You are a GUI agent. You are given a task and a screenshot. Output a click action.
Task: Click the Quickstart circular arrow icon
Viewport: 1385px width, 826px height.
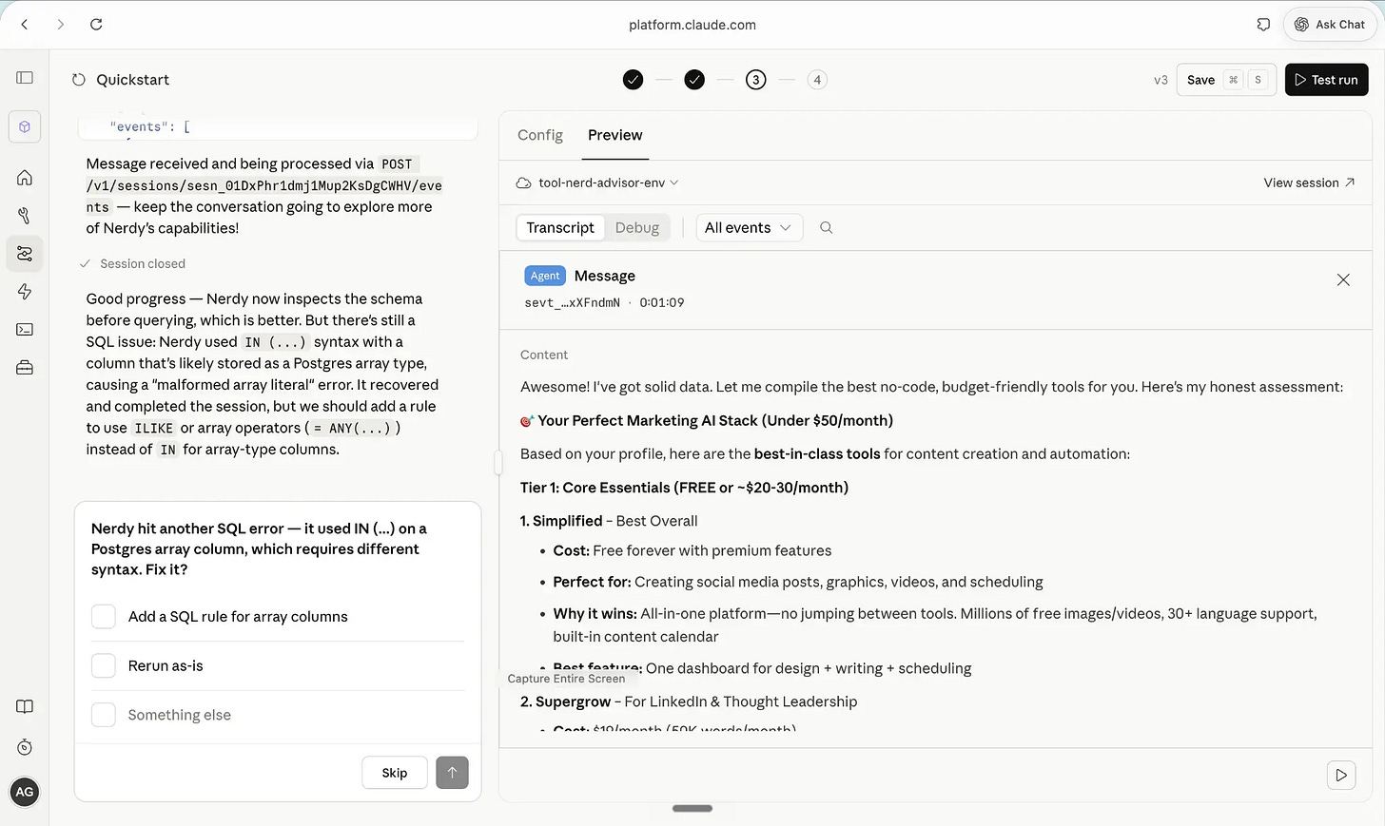79,80
